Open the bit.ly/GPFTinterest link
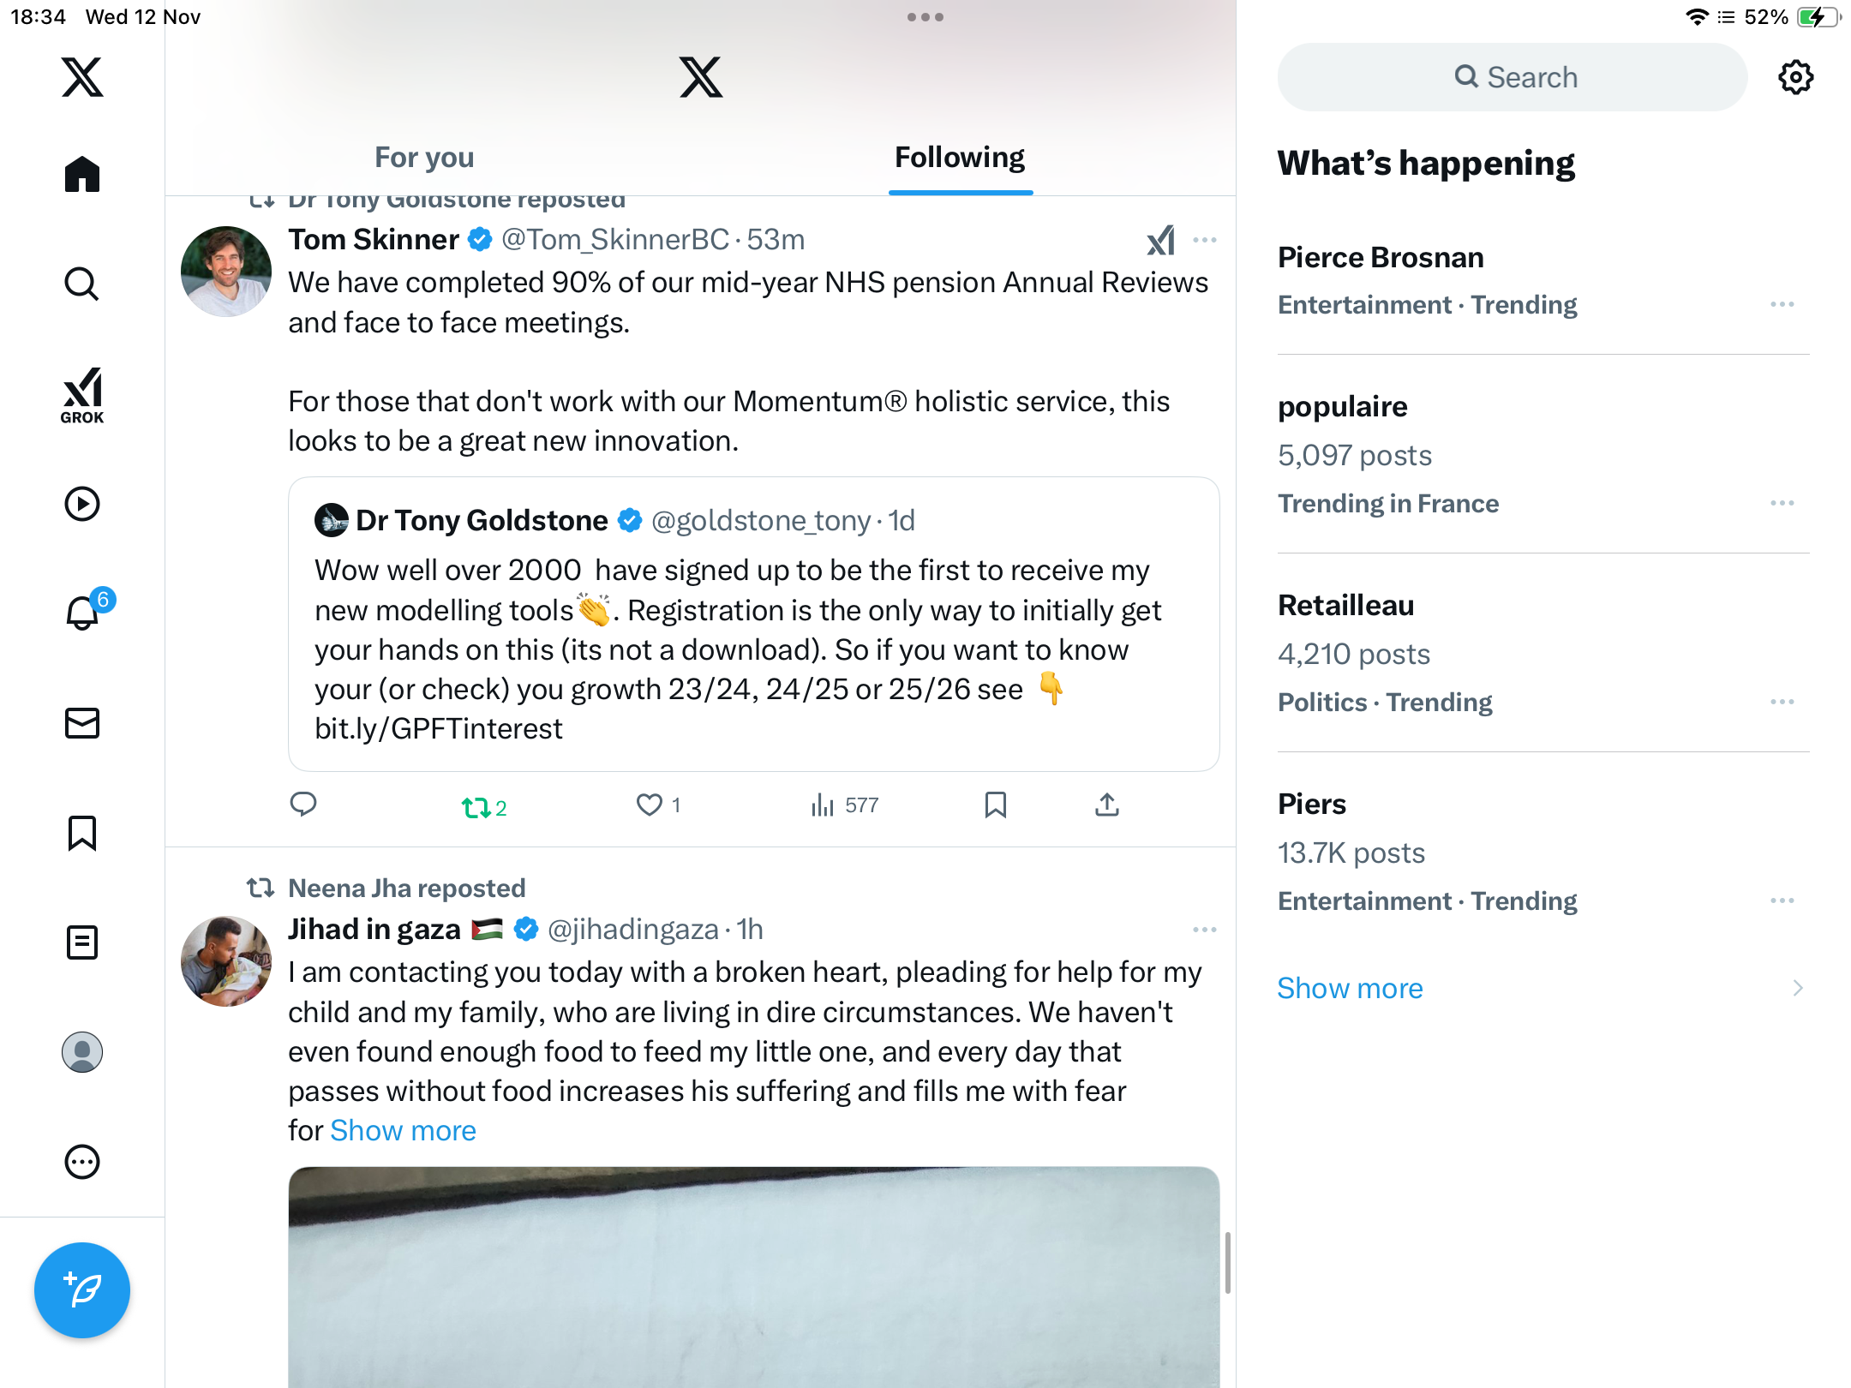The image size is (1851, 1388). click(x=438, y=728)
